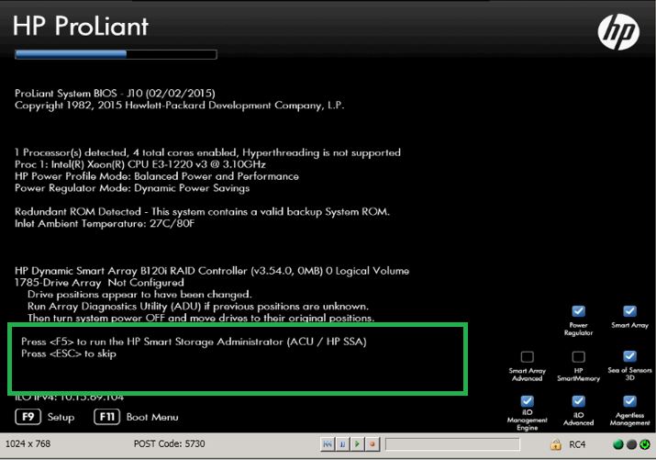
Task: Toggle the Smart Array checkbox
Action: [x=629, y=311]
